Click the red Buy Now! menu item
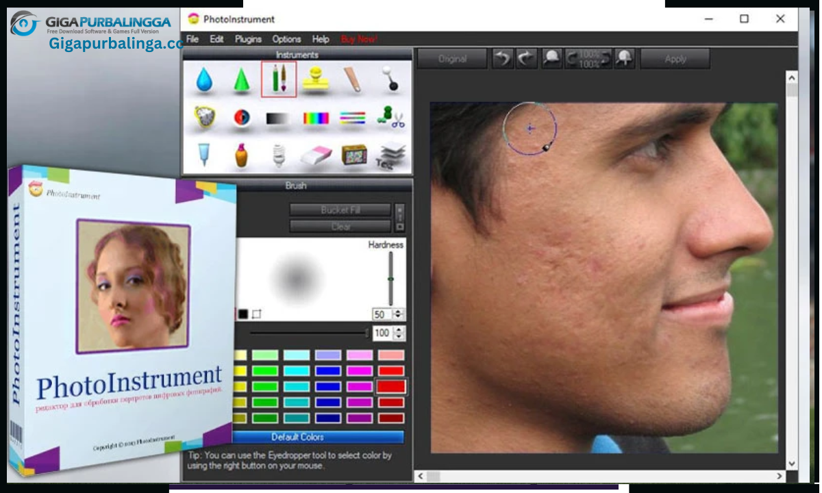The height and width of the screenshot is (493, 822). (359, 39)
